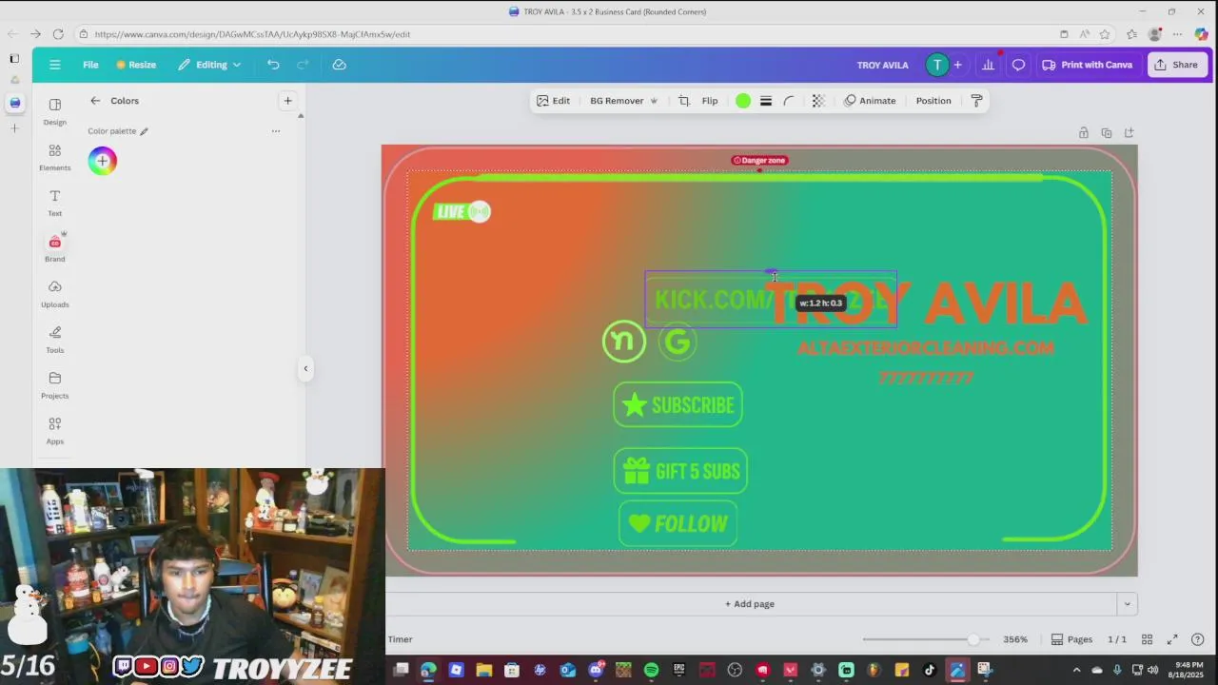Open the comments speech bubble

point(1018,65)
